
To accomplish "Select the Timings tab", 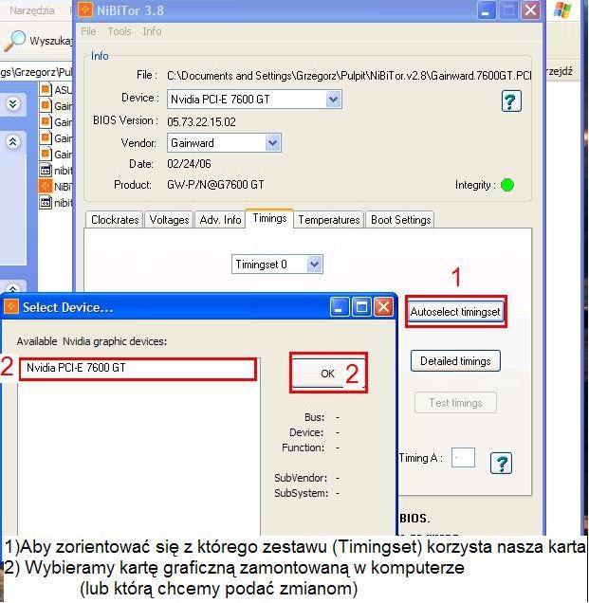I will click(x=269, y=218).
